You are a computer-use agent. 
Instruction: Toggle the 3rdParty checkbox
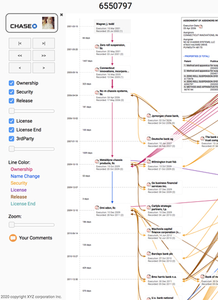click(11, 139)
